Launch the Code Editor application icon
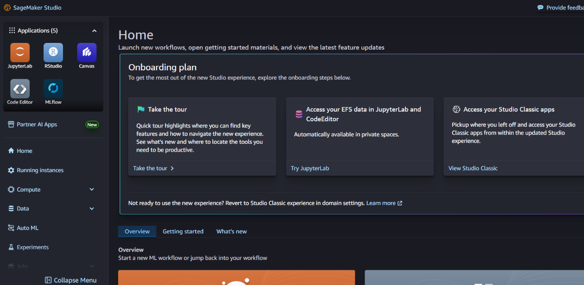The height and width of the screenshot is (285, 584). point(20,89)
